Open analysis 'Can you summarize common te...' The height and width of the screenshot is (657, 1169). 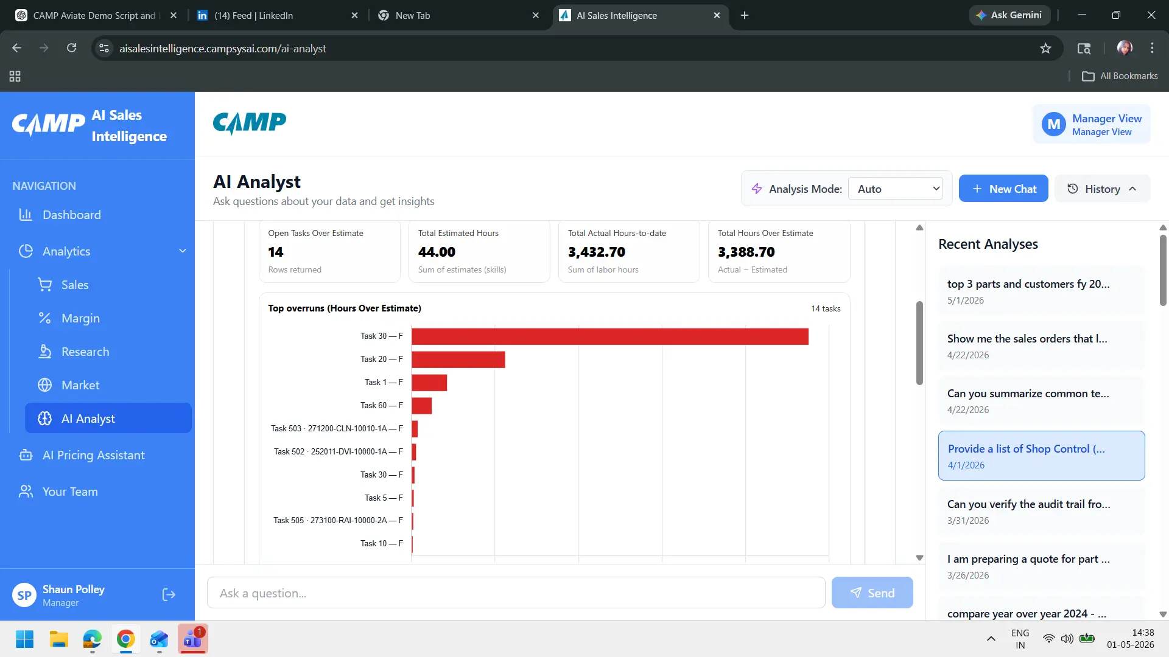(1041, 400)
